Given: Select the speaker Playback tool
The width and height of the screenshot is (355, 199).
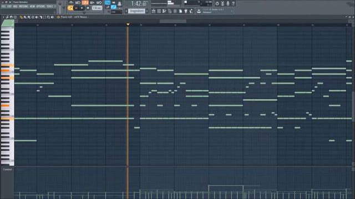Looking at the screenshot, I should (53, 17).
